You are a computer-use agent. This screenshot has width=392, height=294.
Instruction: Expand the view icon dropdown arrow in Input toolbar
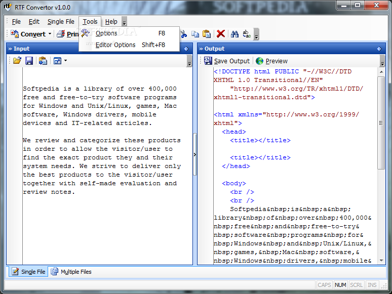pos(65,61)
